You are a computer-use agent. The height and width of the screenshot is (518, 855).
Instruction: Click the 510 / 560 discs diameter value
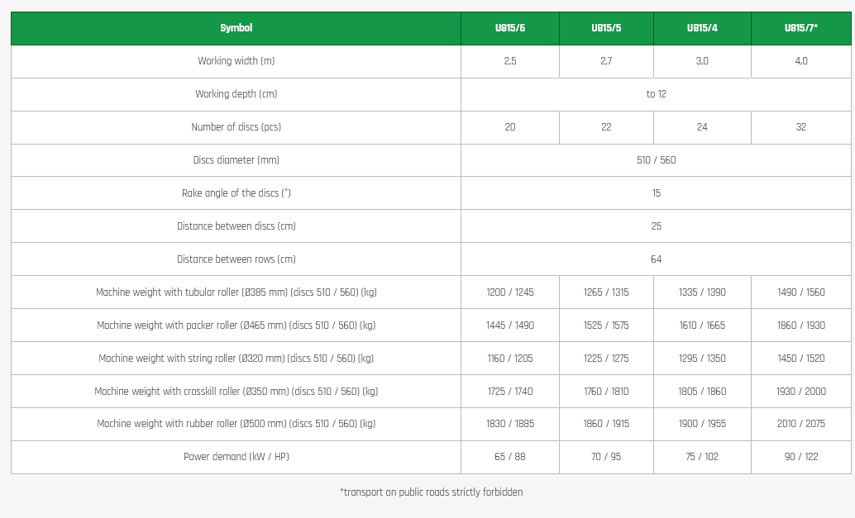point(656,160)
